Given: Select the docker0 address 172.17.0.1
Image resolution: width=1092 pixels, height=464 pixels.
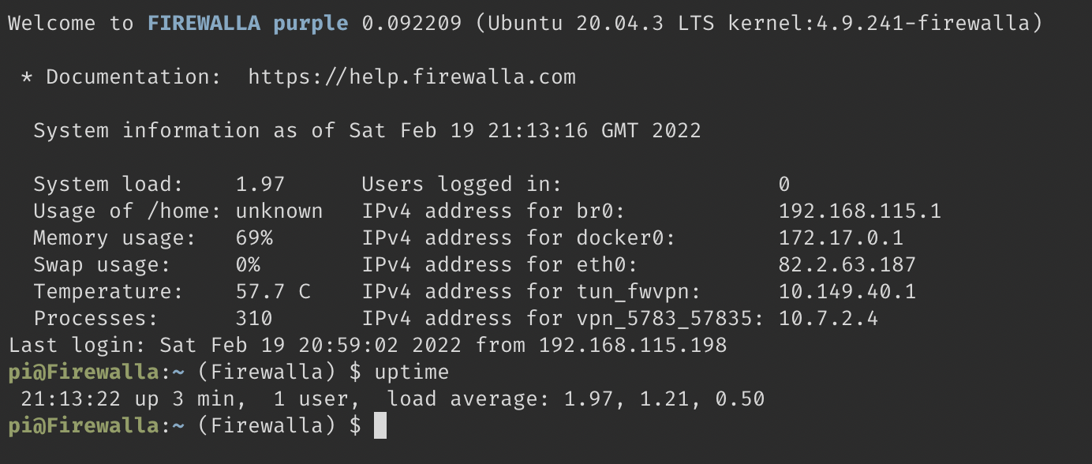Looking at the screenshot, I should 841,238.
